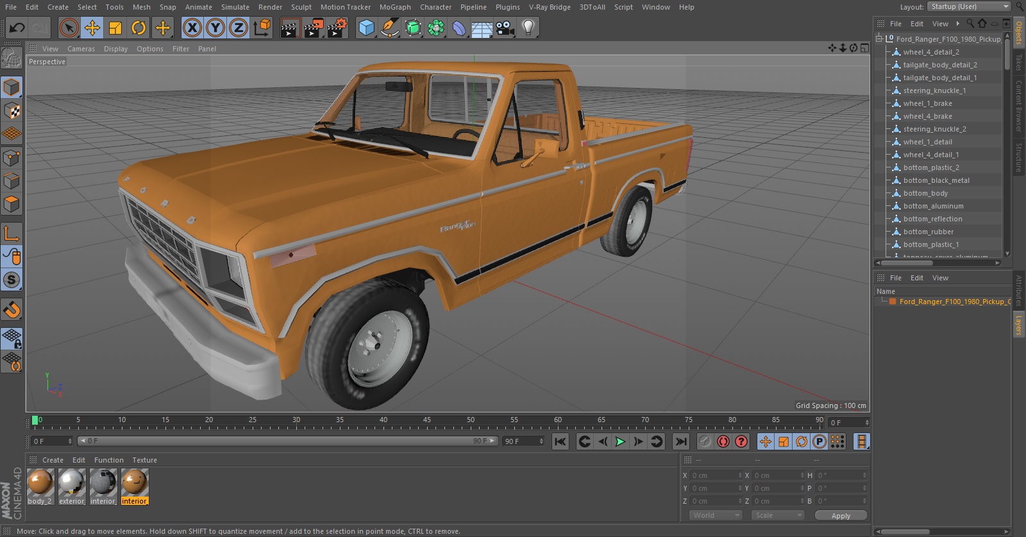This screenshot has width=1026, height=537.
Task: Open material manager Texture menu
Action: coord(144,460)
